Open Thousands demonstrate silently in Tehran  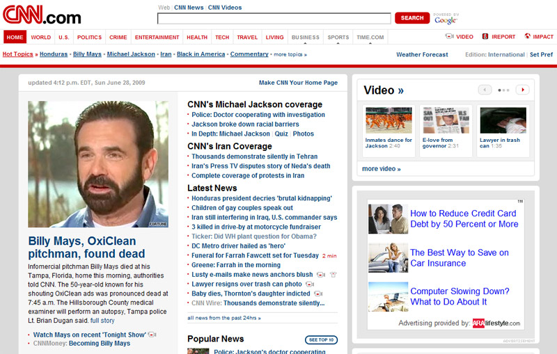click(254, 156)
